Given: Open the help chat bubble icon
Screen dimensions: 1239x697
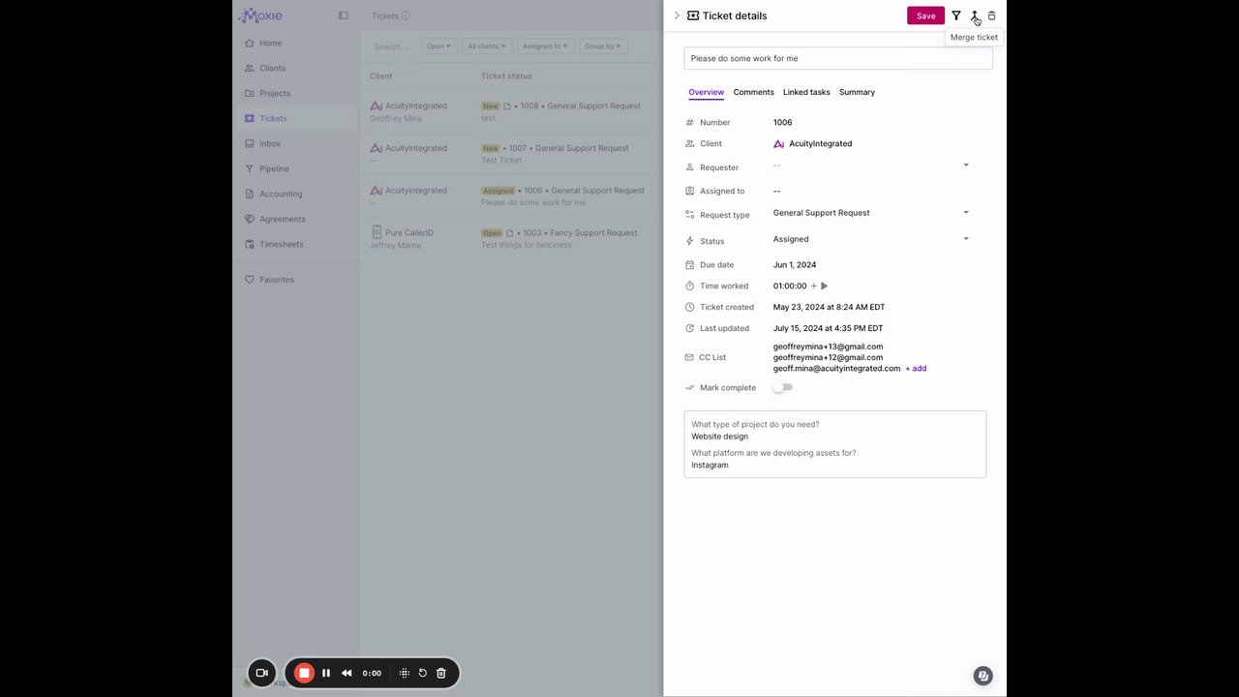Looking at the screenshot, I should 982,676.
